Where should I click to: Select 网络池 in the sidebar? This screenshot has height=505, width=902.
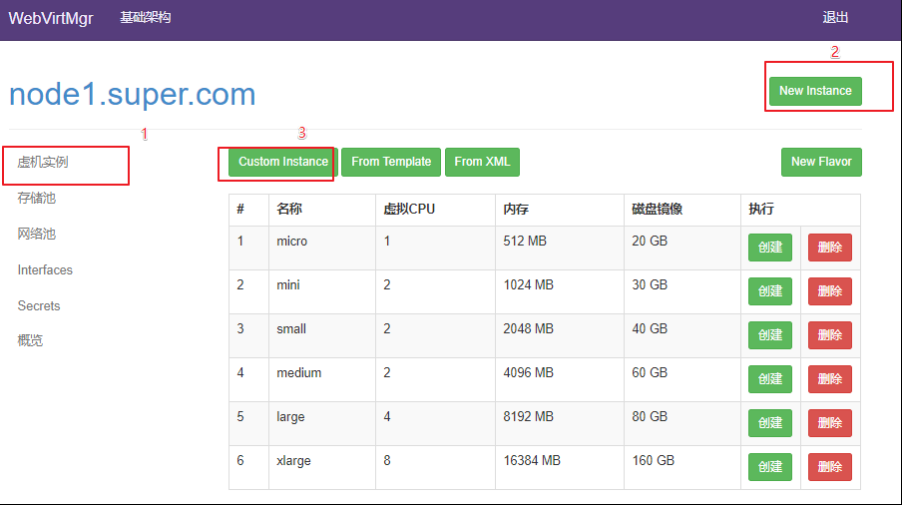click(36, 234)
